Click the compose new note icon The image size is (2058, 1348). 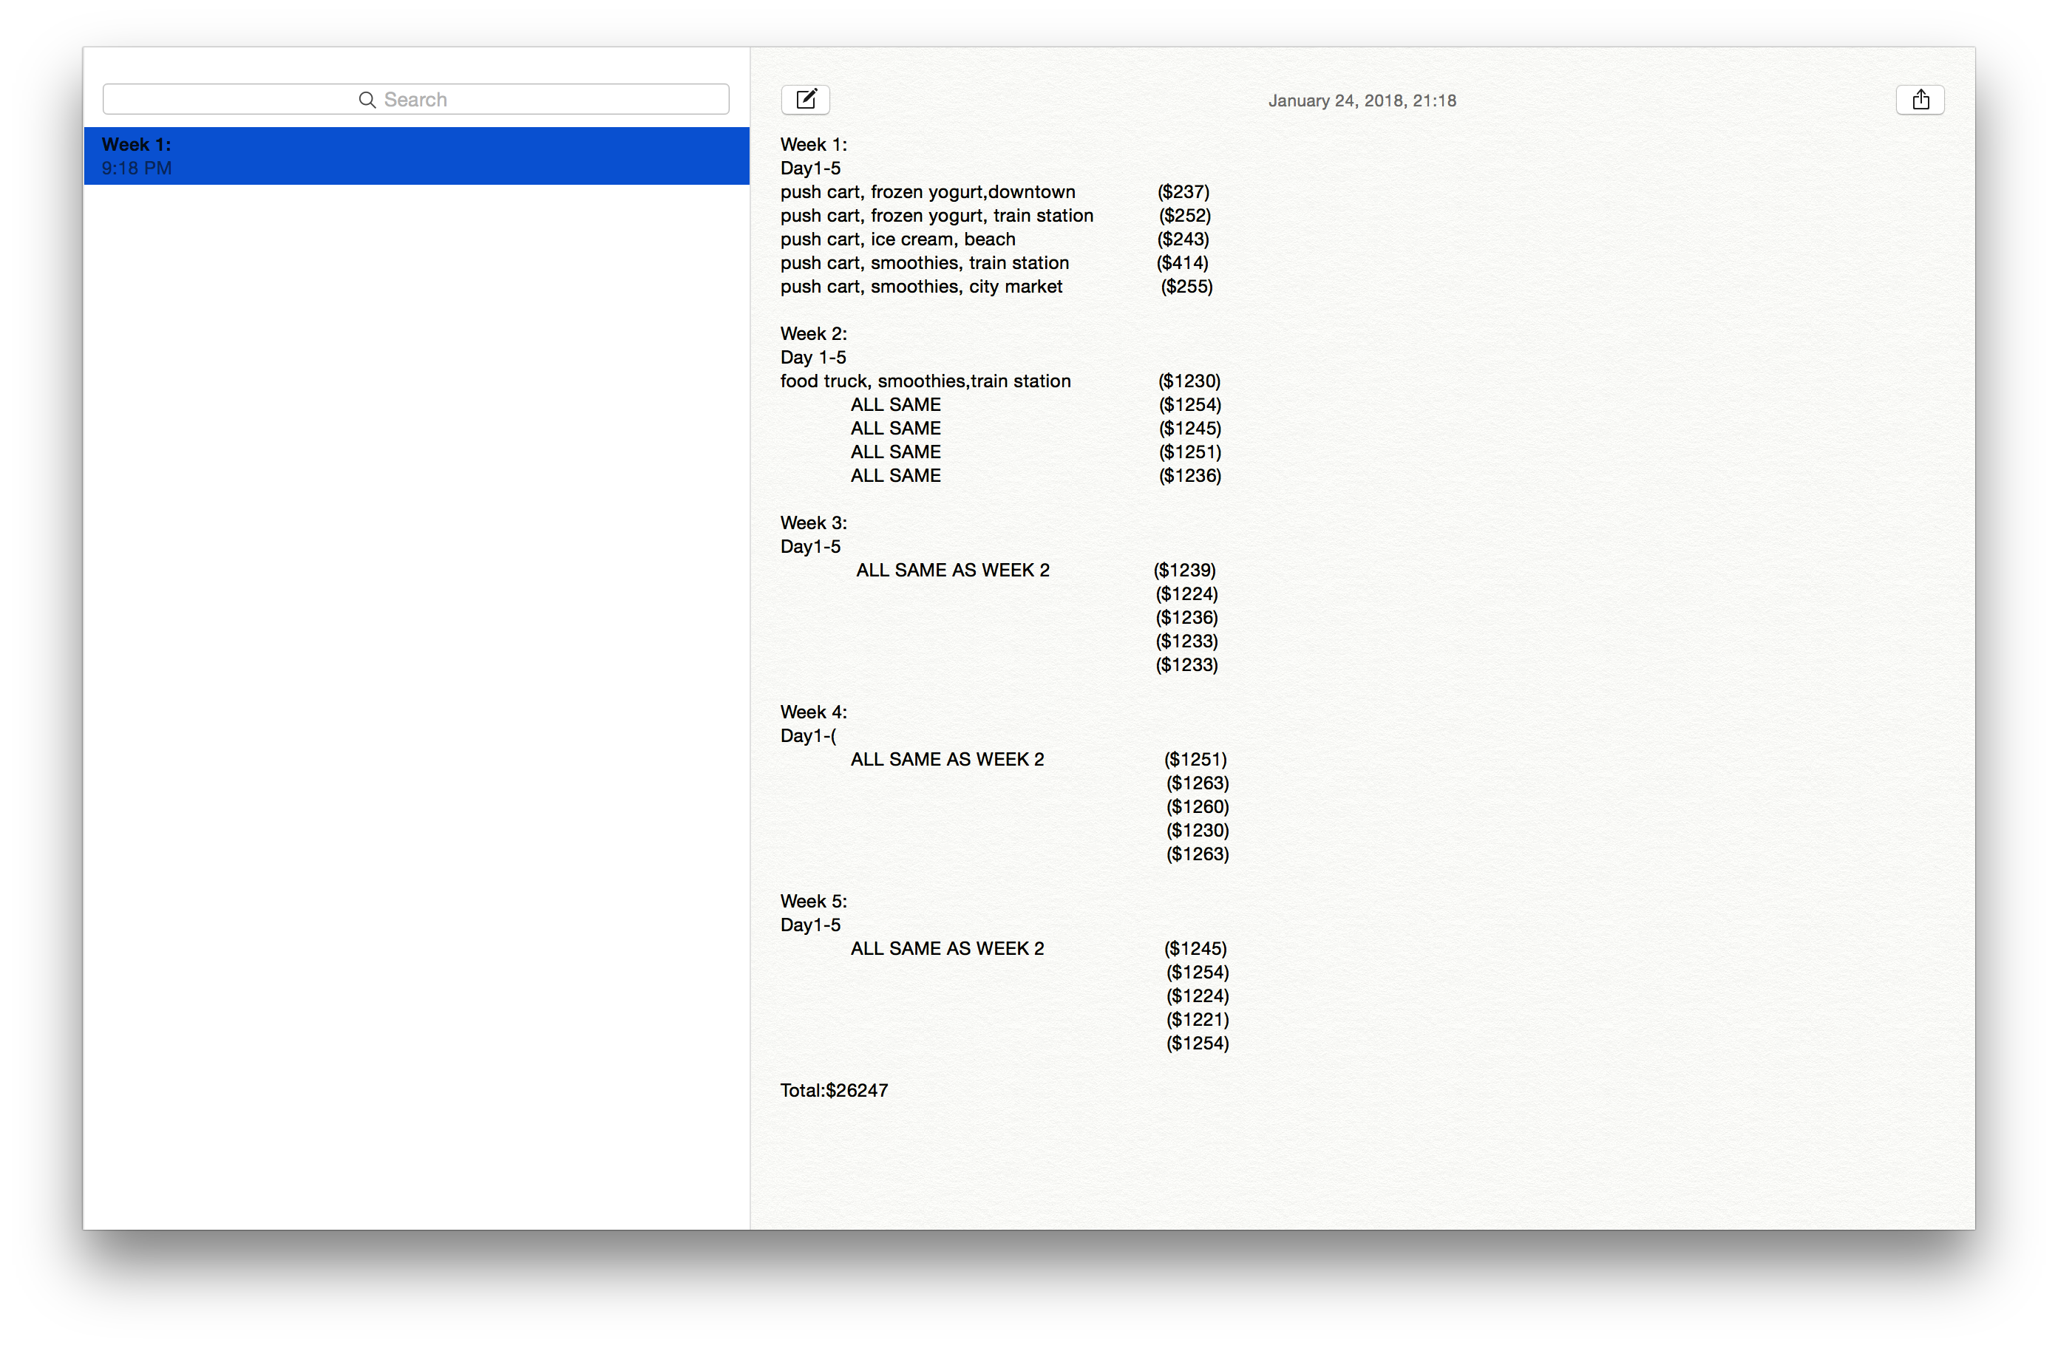(x=805, y=100)
